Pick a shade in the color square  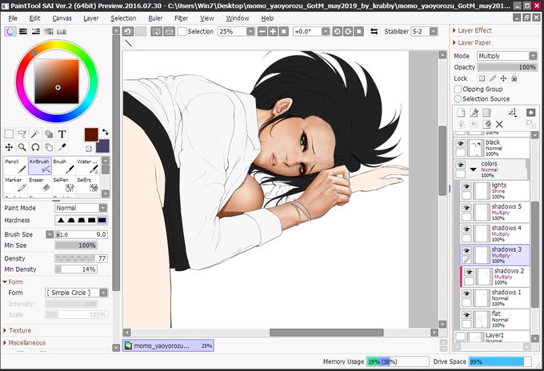57,81
